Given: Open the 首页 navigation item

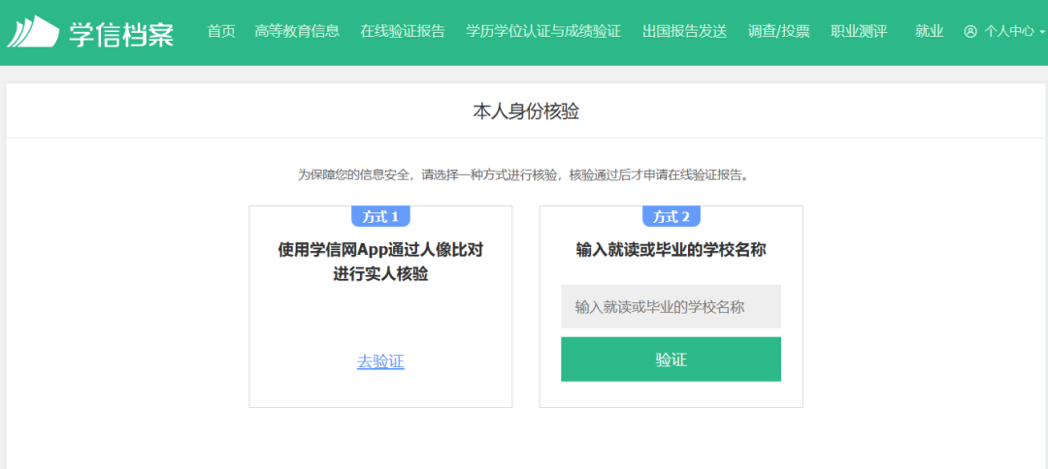Looking at the screenshot, I should [221, 31].
